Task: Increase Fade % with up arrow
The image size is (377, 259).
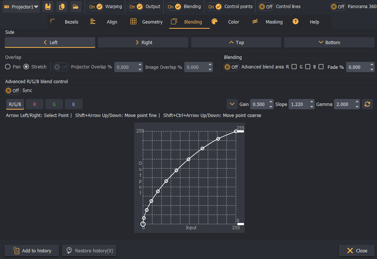Action: tap(372, 65)
